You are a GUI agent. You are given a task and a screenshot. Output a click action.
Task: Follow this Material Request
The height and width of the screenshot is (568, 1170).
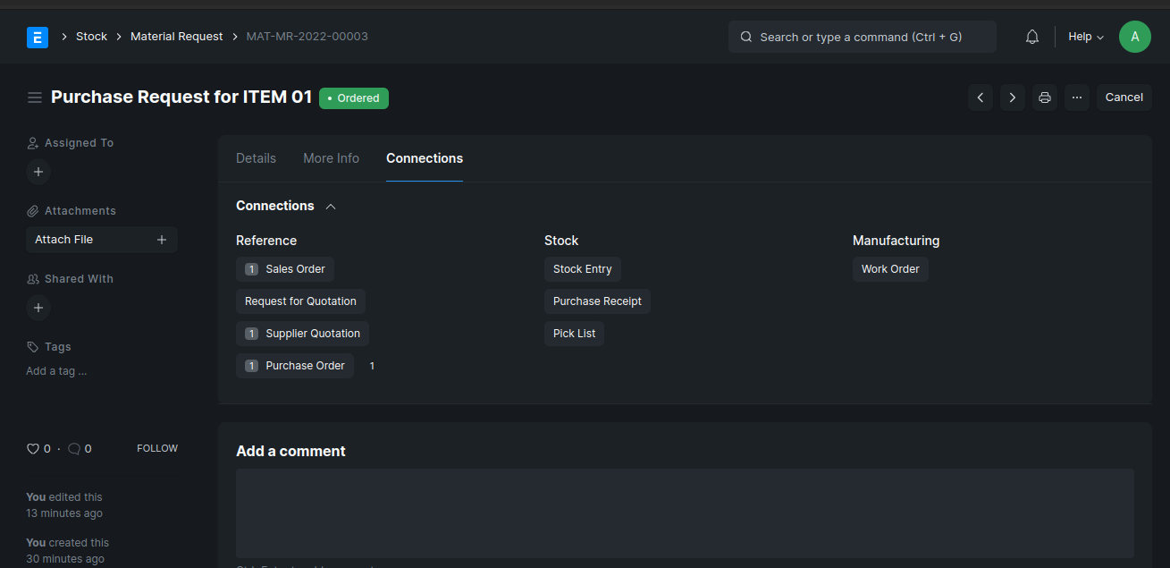[157, 448]
